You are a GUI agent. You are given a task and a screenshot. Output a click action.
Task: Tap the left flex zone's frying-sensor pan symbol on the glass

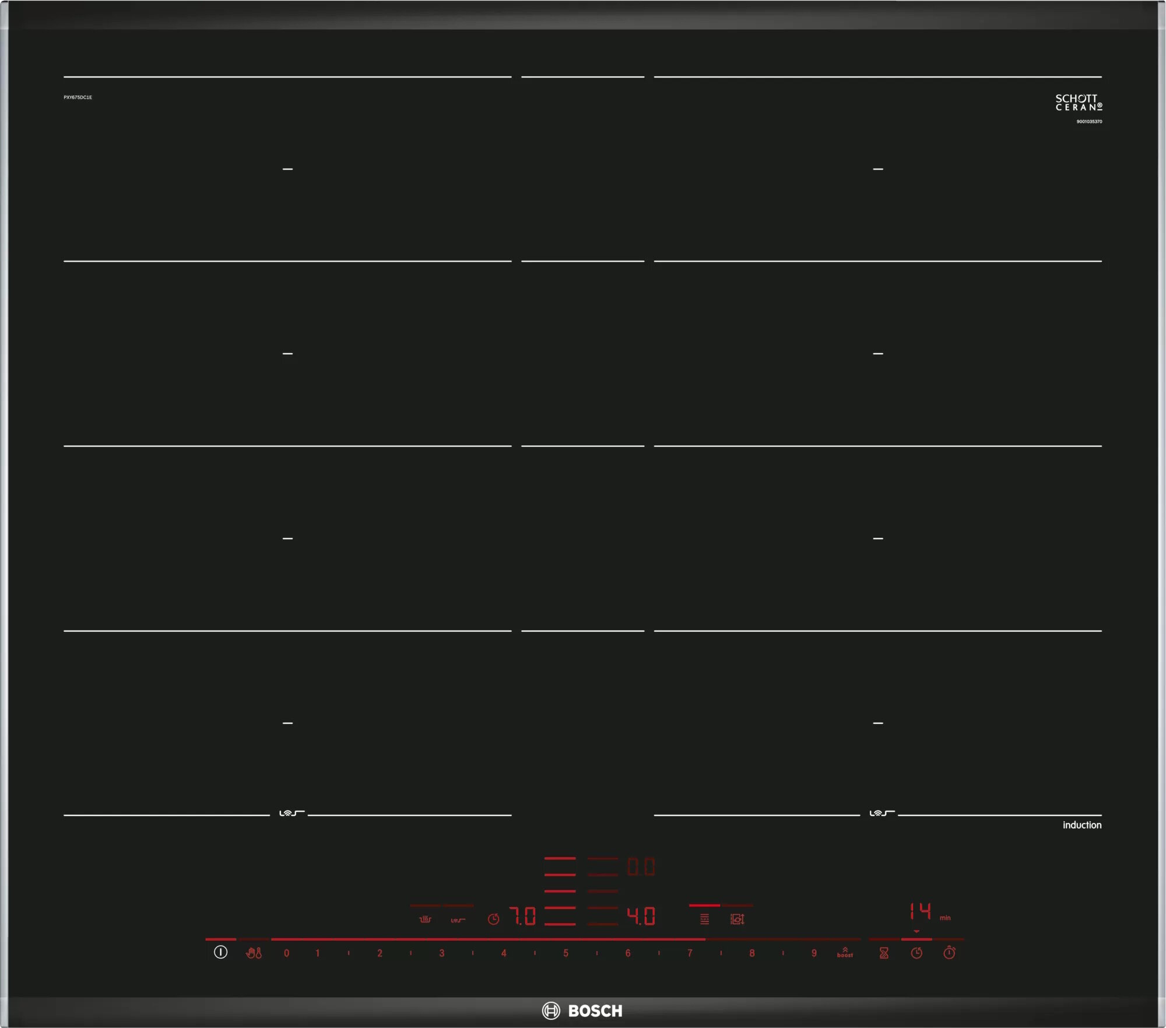pyautogui.click(x=291, y=813)
